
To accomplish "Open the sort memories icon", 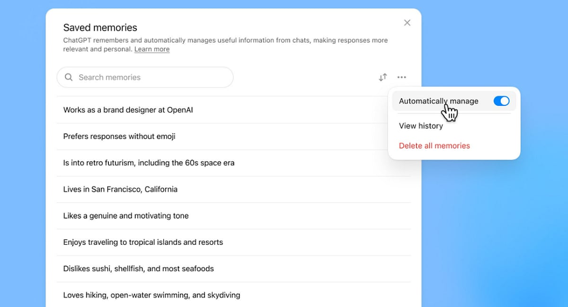I will (x=382, y=77).
